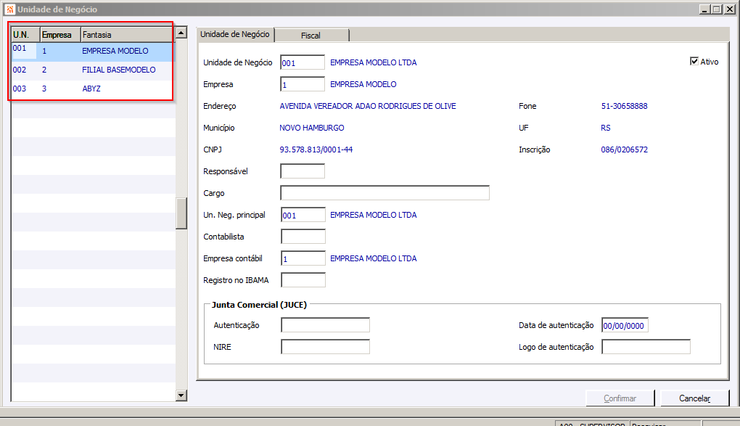Click the Registro no IBAMA field
The height and width of the screenshot is (426, 740).
click(x=303, y=279)
